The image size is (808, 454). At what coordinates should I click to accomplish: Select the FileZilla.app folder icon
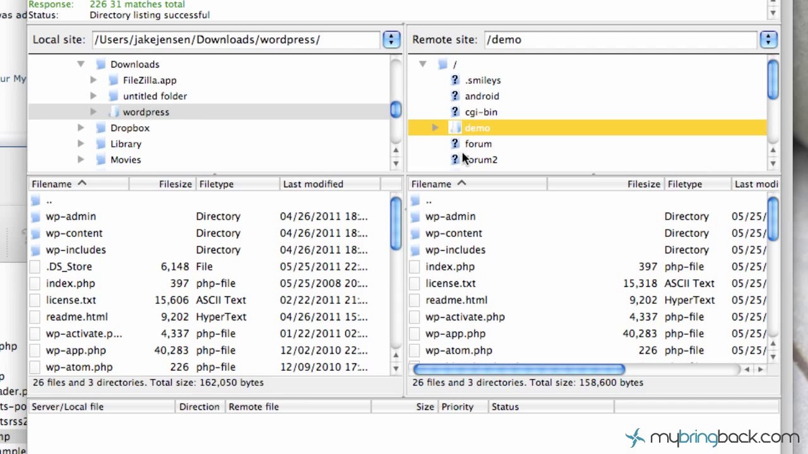(114, 80)
